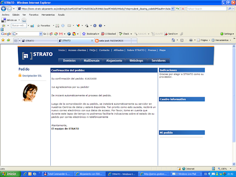Follow the Acceso clientes link
The image size is (236, 177).
pyautogui.click(x=77, y=50)
